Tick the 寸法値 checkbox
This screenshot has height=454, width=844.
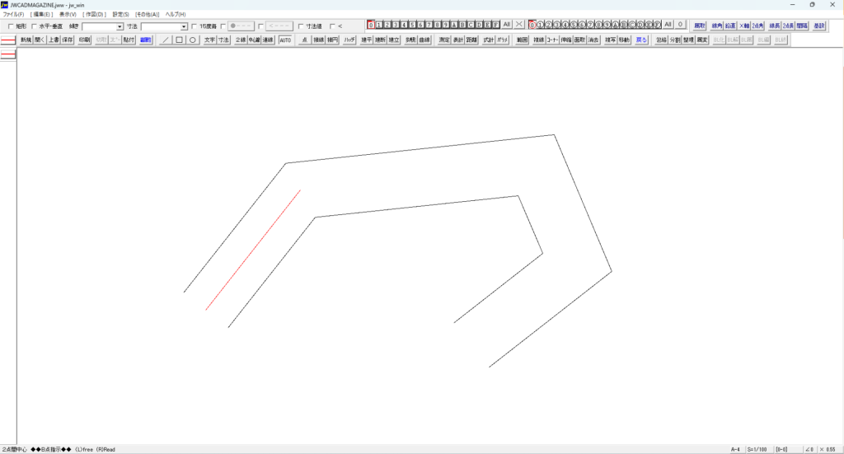point(300,26)
